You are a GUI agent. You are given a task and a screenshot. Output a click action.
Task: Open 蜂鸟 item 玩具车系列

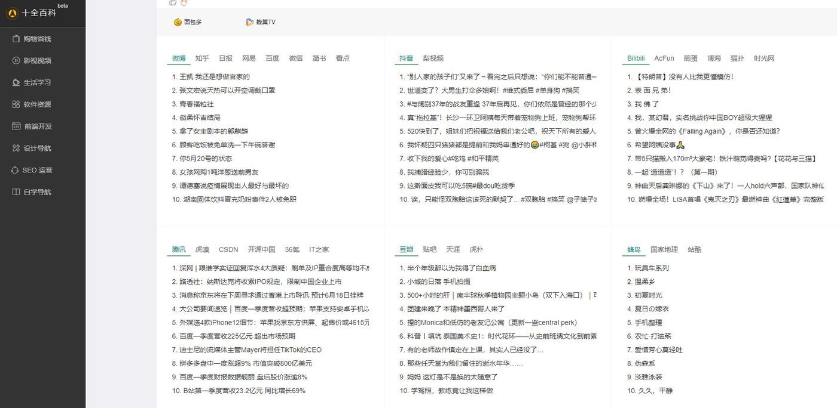(x=652, y=268)
